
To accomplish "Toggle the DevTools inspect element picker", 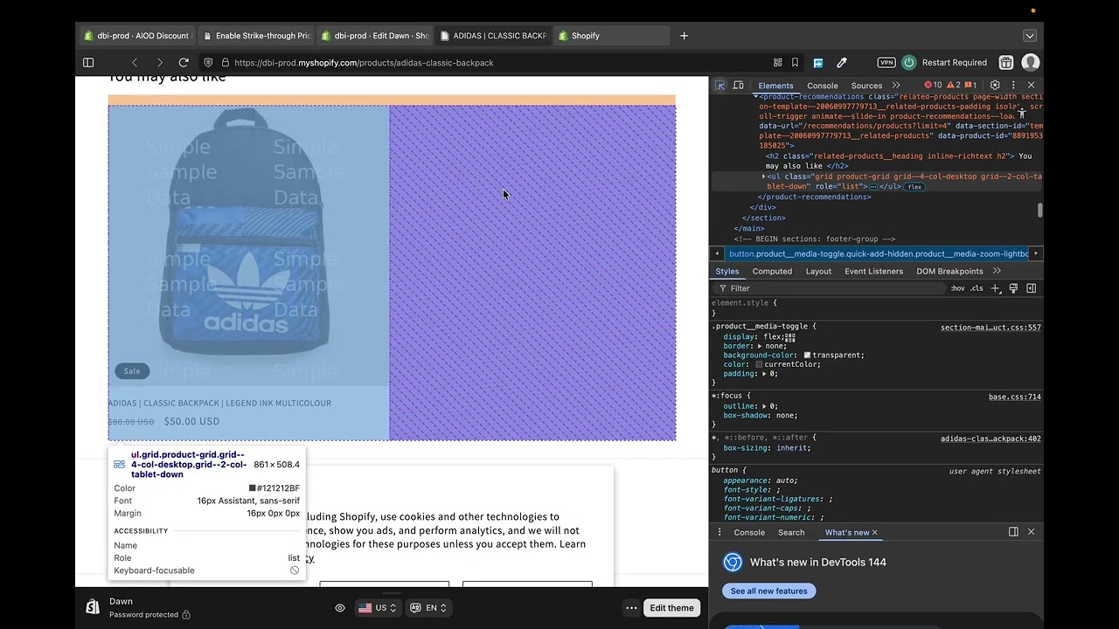I will [x=719, y=86].
